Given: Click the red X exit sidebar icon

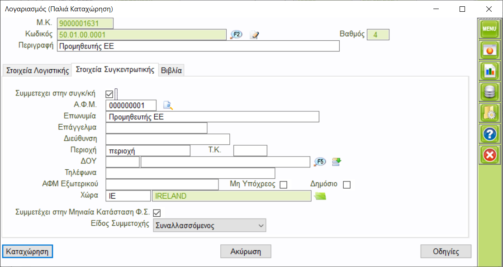Looking at the screenshot, I should 489,155.
